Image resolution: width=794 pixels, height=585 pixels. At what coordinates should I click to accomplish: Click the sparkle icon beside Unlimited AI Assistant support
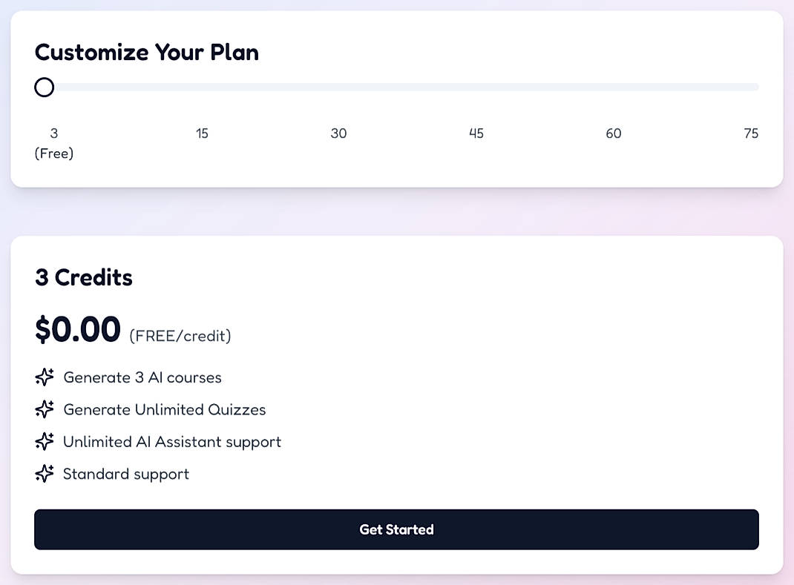click(45, 441)
